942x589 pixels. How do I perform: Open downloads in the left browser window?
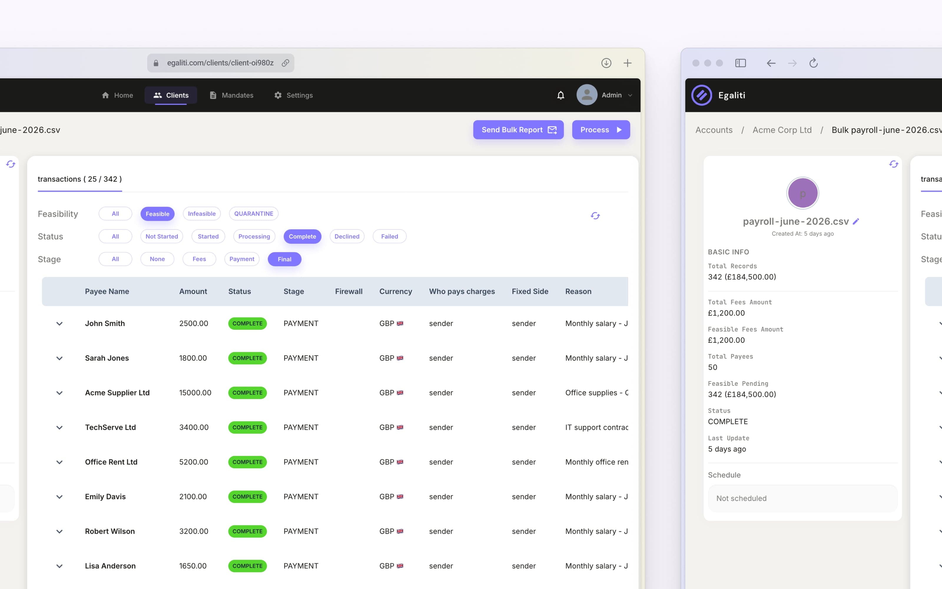point(606,63)
